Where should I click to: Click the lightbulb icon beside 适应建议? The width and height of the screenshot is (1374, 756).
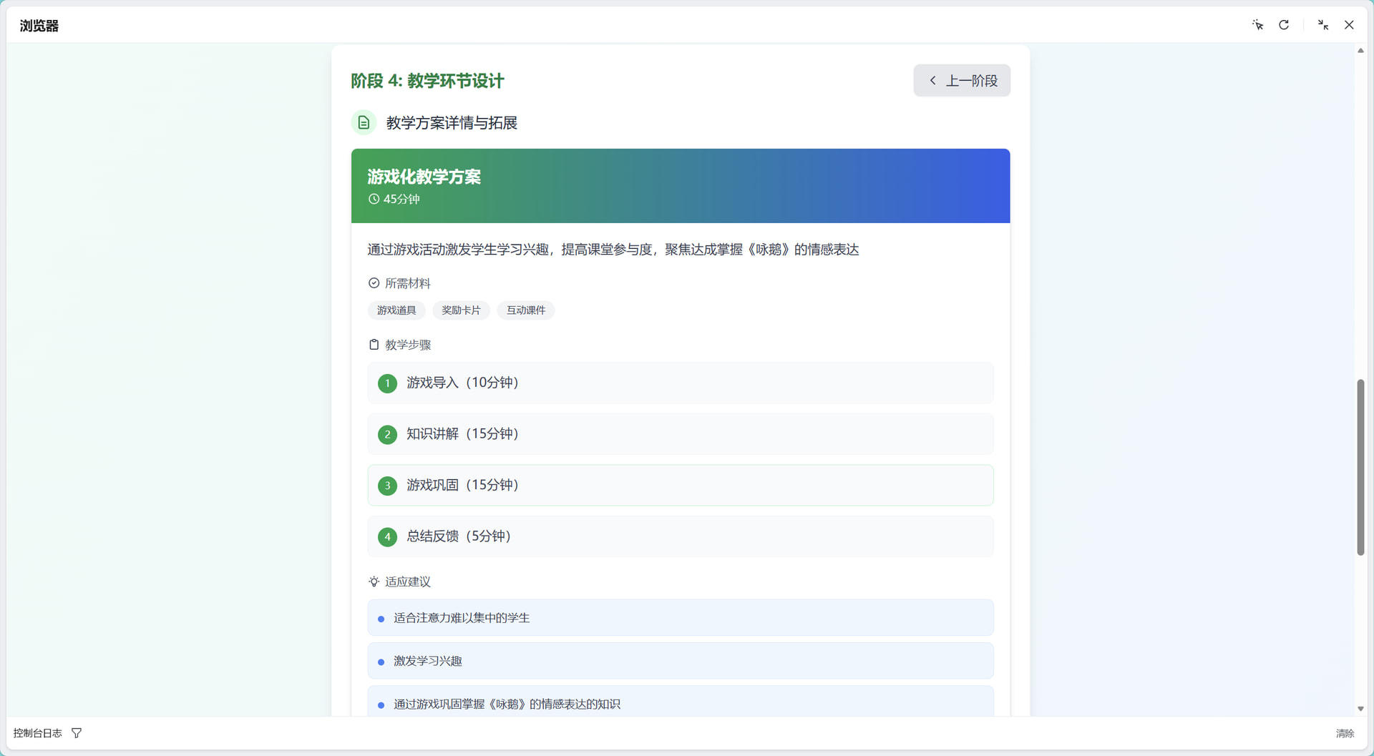coord(374,581)
